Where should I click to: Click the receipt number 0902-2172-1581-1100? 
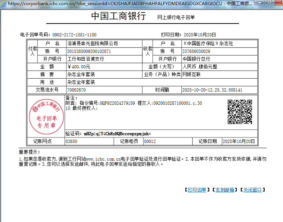(75, 35)
